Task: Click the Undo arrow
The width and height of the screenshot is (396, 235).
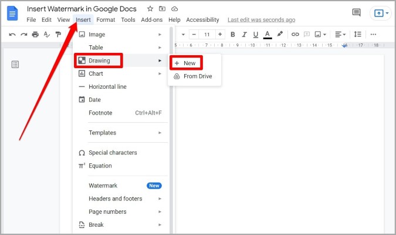Action: [12, 35]
